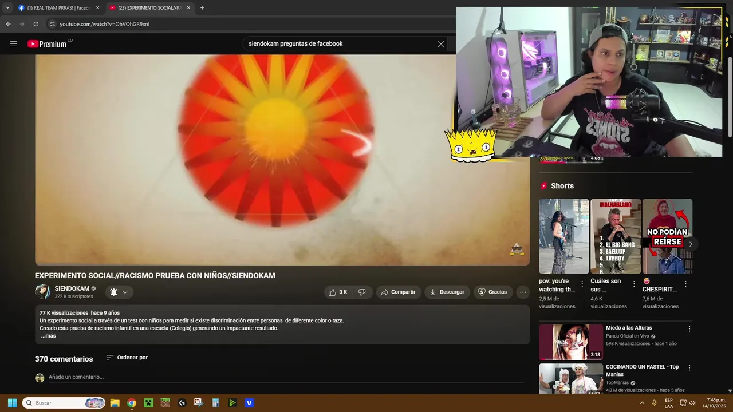Open the Windows Start menu
This screenshot has width=733, height=412.
pyautogui.click(x=12, y=403)
